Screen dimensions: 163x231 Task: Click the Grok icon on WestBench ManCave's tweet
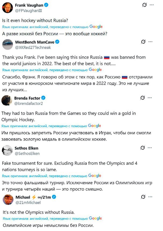point(143,42)
